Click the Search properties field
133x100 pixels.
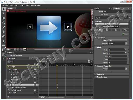(x=112, y=18)
